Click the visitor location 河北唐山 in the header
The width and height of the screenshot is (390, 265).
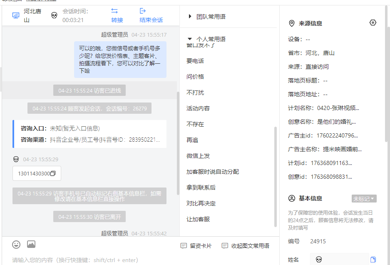click(32, 15)
